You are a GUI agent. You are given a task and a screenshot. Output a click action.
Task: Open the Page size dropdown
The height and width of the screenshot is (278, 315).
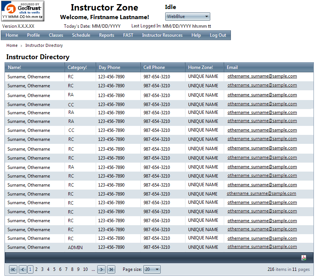pos(152,269)
